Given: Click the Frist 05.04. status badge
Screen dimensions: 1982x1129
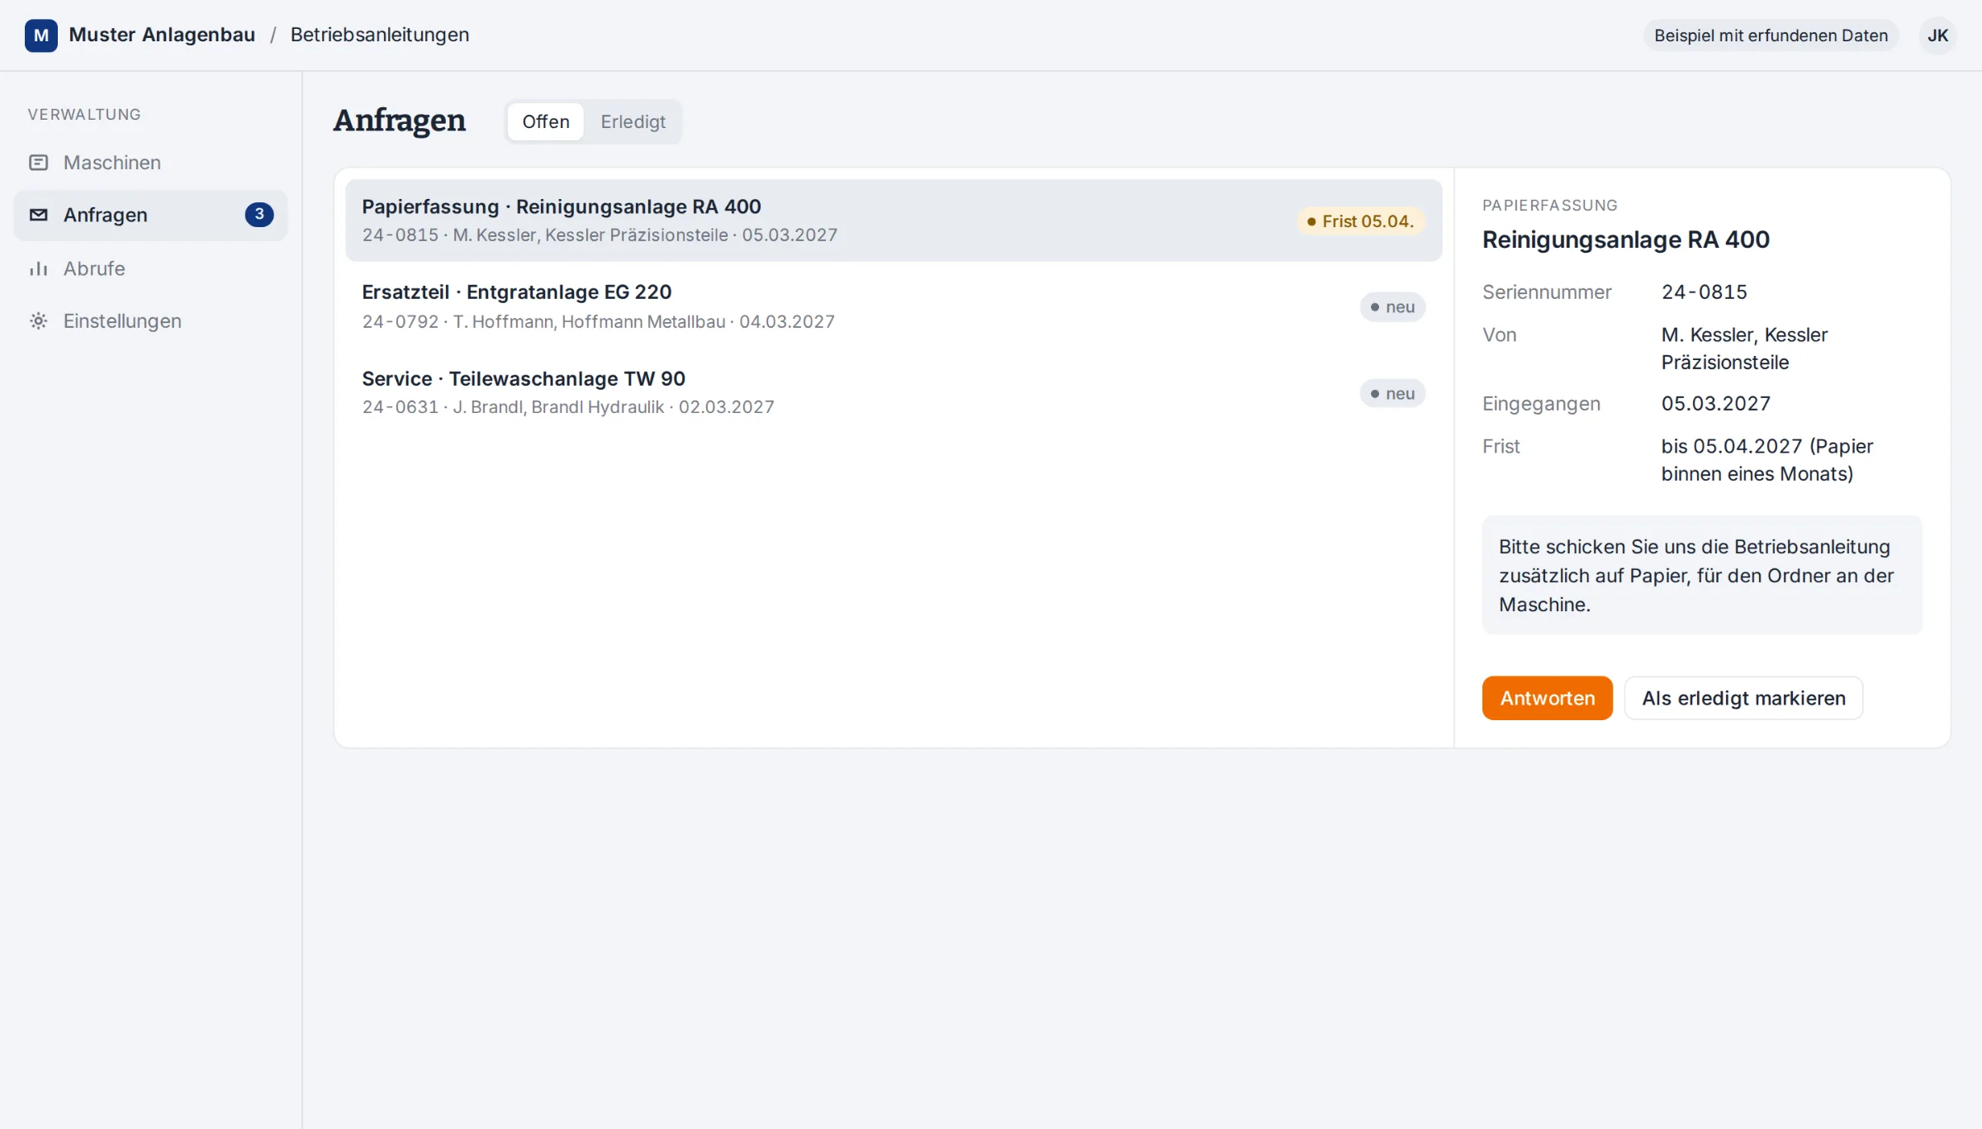Looking at the screenshot, I should (1360, 221).
